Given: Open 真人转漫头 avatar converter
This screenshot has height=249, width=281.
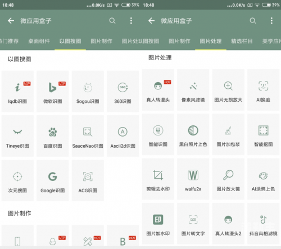Looking at the screenshot, I should [x=158, y=90].
